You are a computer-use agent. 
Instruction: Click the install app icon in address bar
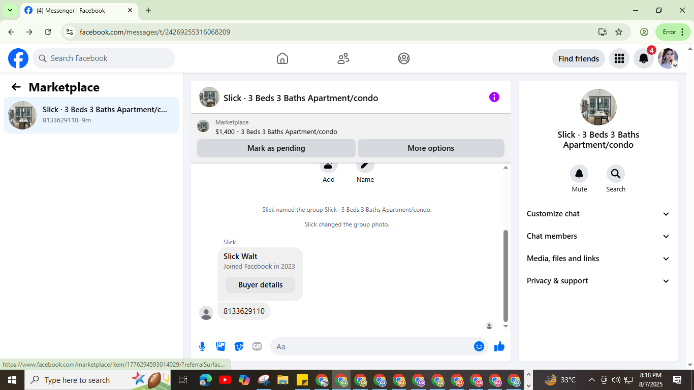coord(603,32)
